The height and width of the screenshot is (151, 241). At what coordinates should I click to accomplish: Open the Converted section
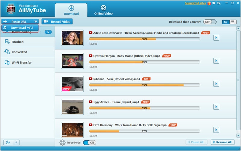27,52
